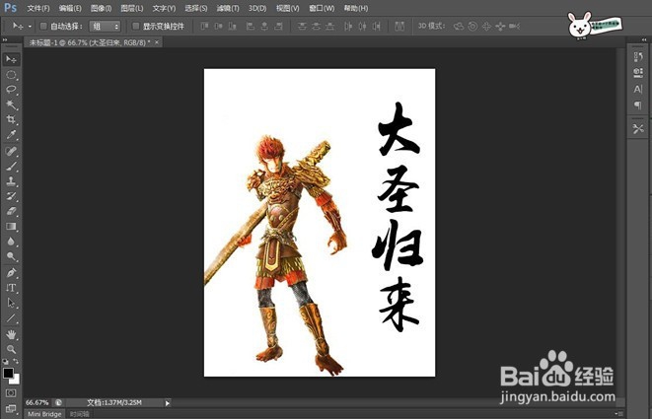Select the Eraser tool
652x419 pixels.
tap(11, 211)
